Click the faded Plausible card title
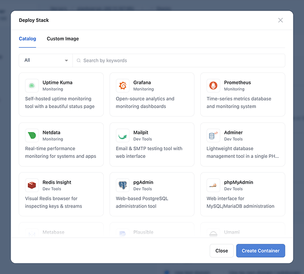The height and width of the screenshot is (274, 304). click(x=143, y=232)
